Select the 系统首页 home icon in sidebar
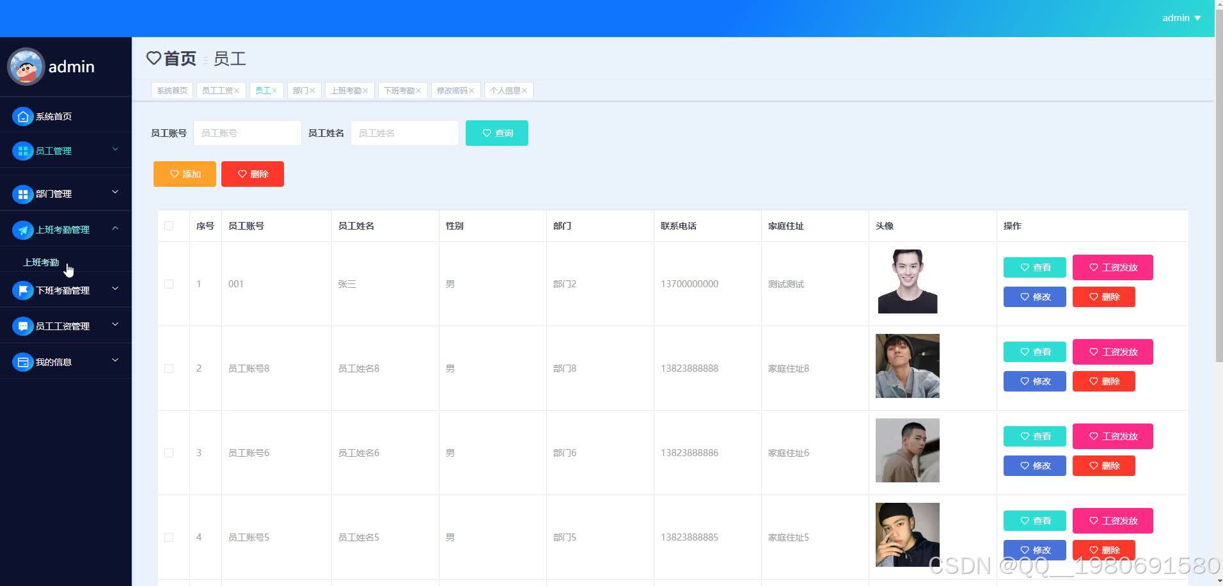The image size is (1223, 586). 22,116
